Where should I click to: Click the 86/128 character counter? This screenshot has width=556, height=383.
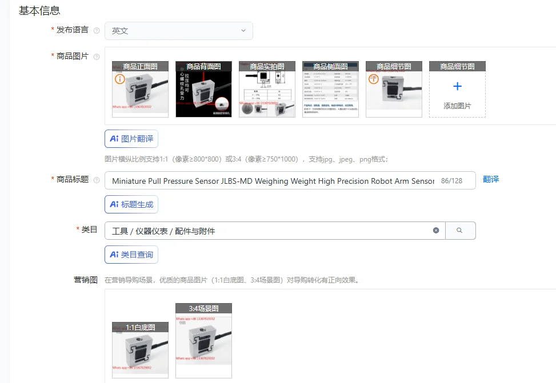pyautogui.click(x=451, y=181)
